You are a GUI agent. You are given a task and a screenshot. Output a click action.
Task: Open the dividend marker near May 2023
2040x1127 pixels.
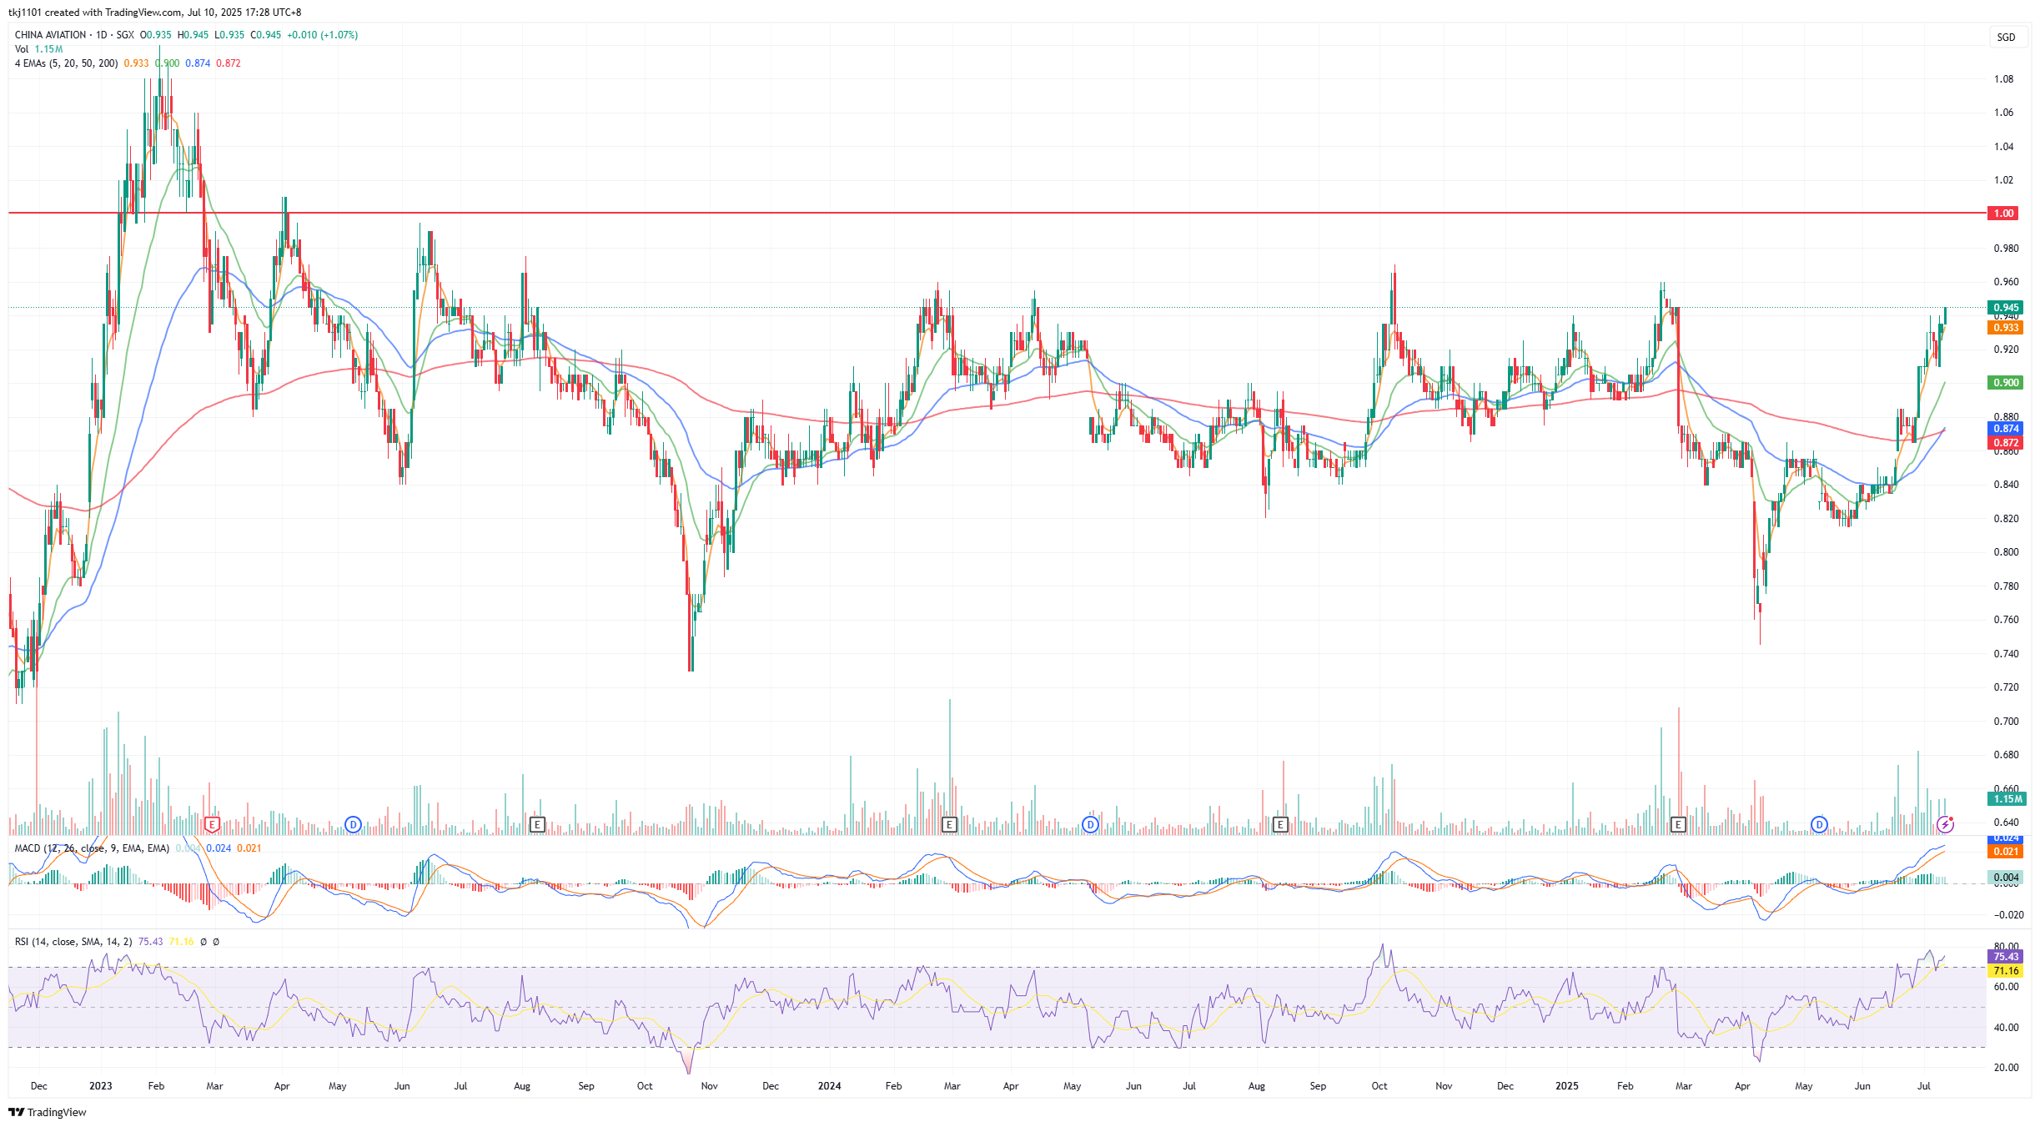pyautogui.click(x=353, y=825)
